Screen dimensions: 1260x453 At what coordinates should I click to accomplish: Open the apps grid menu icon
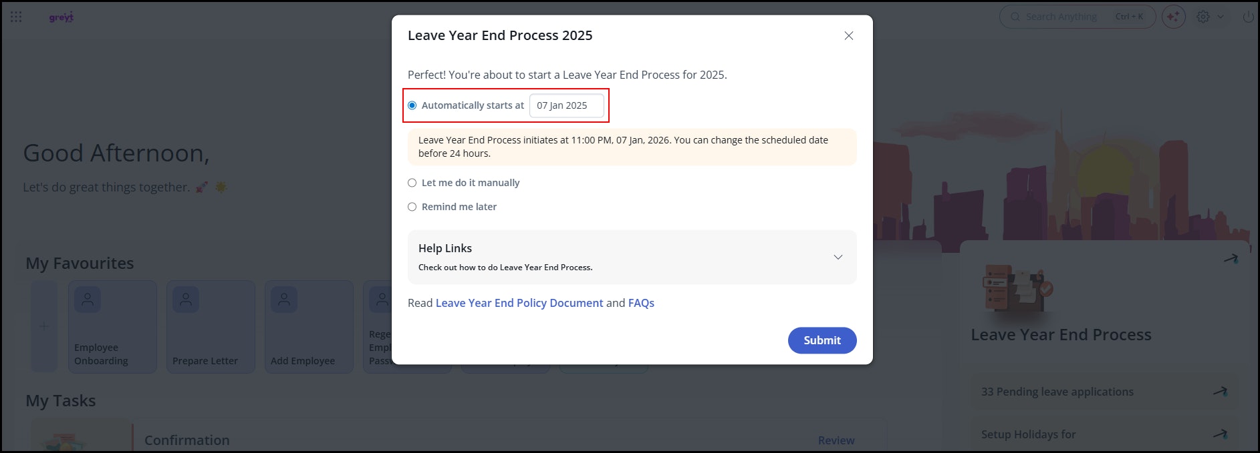click(x=16, y=17)
